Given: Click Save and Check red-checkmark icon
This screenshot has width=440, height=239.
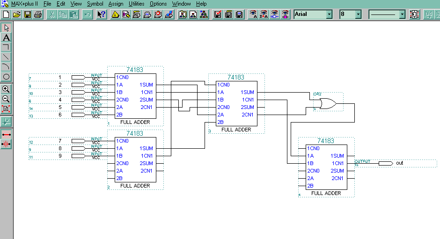Looking at the screenshot, I should tap(218, 14).
